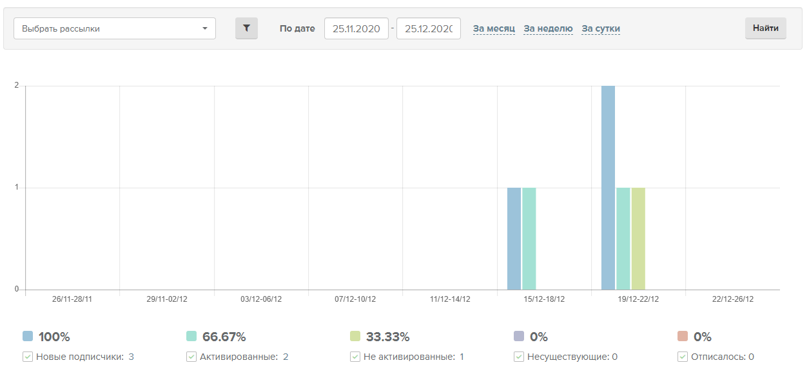Uncheck the 'Отписалось' checkbox

pyautogui.click(x=683, y=357)
